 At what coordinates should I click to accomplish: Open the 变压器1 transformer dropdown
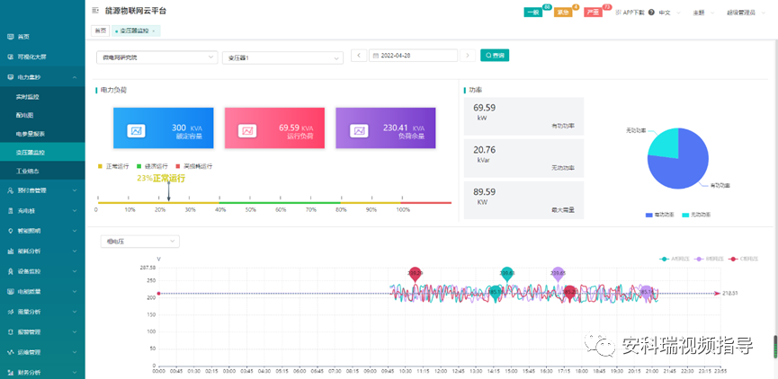coord(282,57)
